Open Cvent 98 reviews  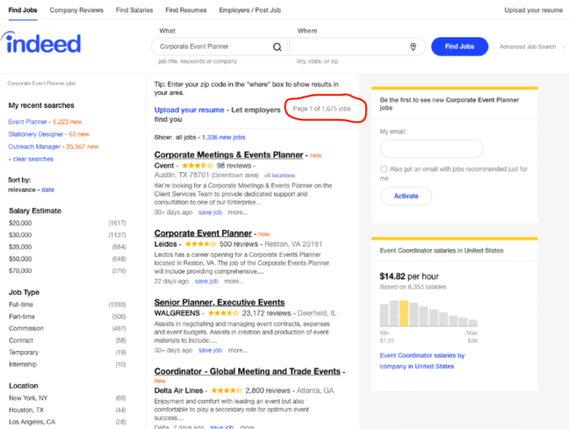tap(234, 166)
